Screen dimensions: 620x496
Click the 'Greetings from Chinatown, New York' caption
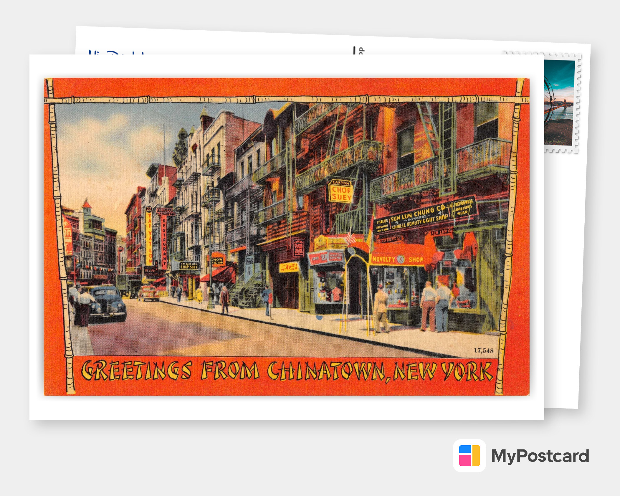(x=287, y=371)
